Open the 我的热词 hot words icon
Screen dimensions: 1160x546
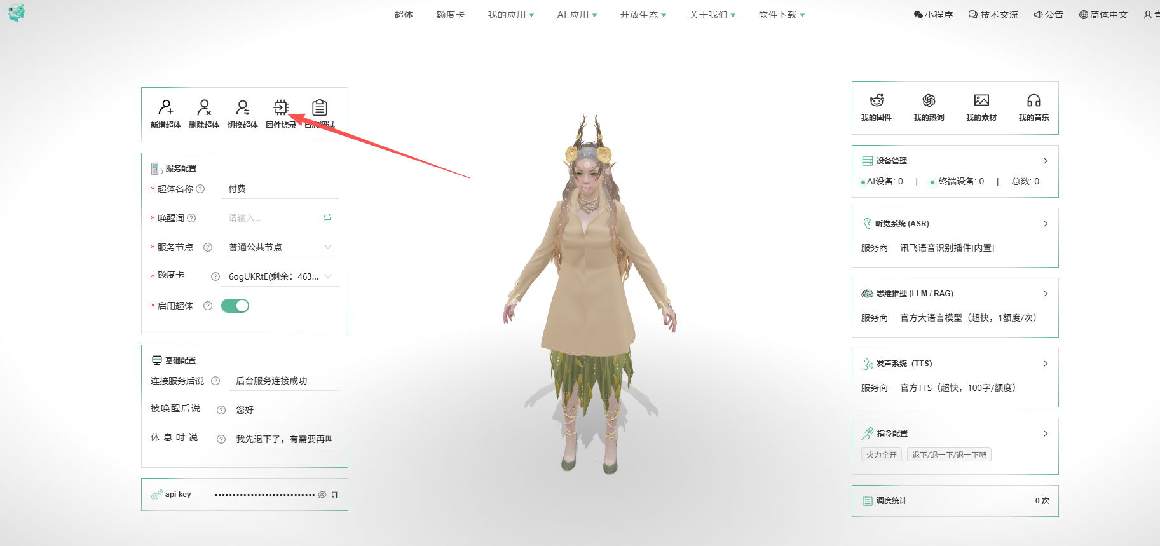[929, 100]
